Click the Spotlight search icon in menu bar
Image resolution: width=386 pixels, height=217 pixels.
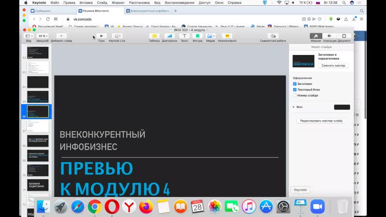[x=344, y=3]
